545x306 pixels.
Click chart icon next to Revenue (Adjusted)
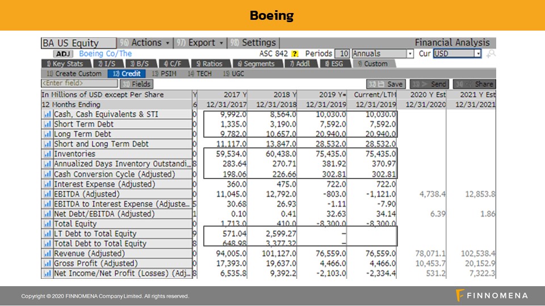pyautogui.click(x=48, y=254)
